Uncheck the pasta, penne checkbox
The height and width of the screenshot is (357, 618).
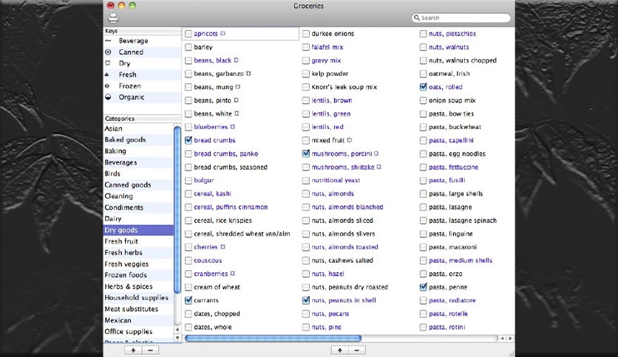point(424,287)
